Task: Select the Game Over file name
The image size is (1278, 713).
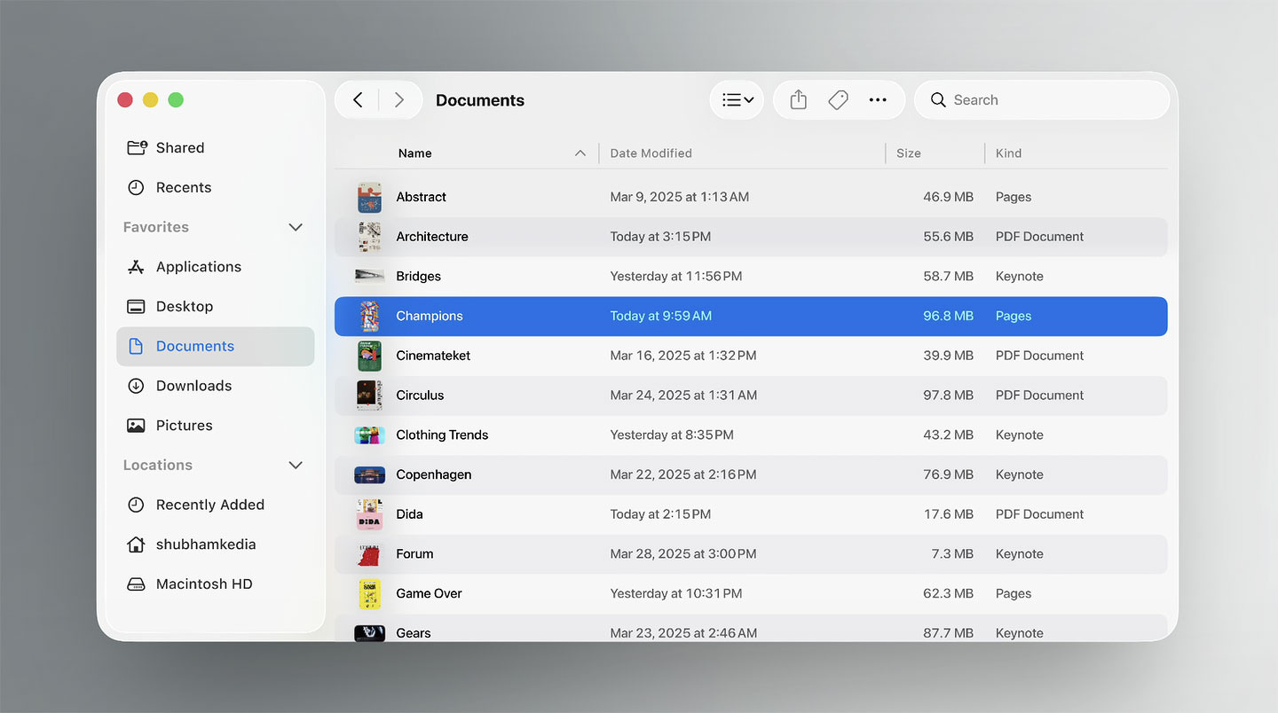Action: coord(429,593)
